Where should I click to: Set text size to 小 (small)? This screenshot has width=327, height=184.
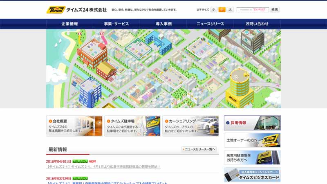point(214,9)
